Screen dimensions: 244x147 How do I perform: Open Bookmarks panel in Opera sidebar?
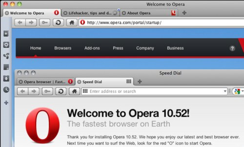pos(6,33)
